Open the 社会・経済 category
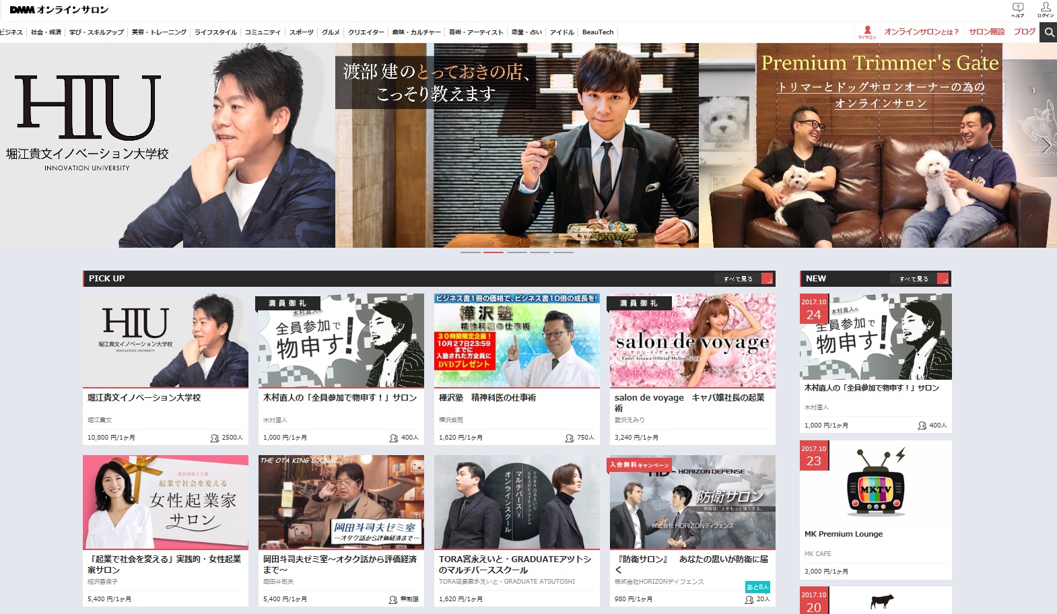Viewport: 1057px width, 614px height. point(46,32)
